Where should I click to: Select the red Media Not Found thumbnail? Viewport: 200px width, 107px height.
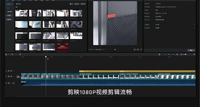(x=63, y=47)
